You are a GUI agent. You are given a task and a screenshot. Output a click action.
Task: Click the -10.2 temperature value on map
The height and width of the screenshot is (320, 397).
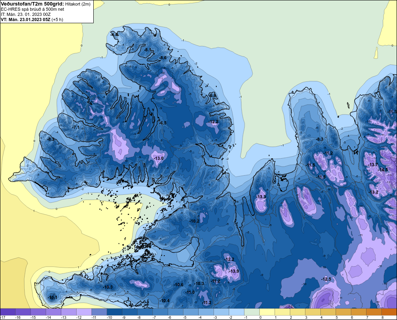pyautogui.click(x=195, y=221)
